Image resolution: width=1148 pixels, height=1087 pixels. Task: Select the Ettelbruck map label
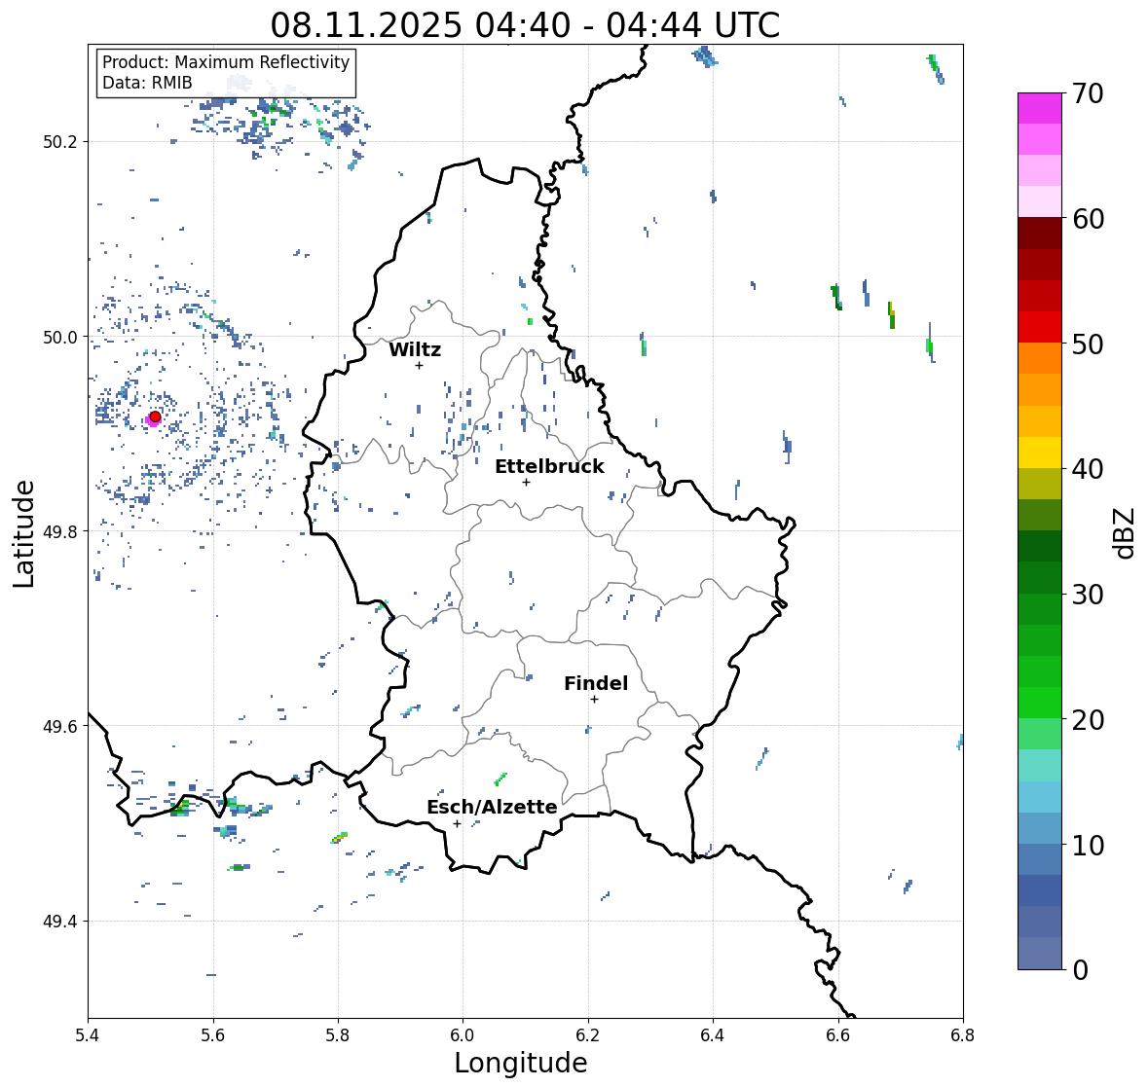[550, 467]
